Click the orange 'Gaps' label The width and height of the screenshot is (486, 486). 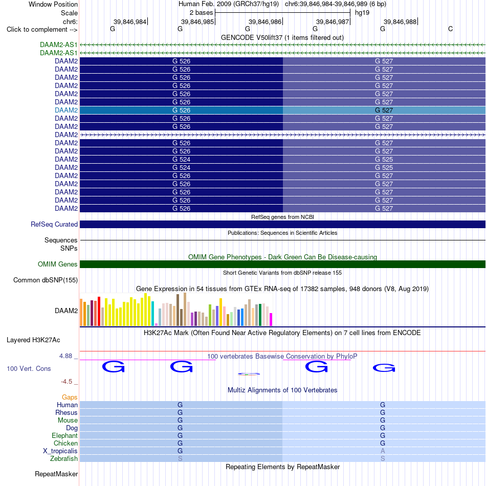coord(70,397)
